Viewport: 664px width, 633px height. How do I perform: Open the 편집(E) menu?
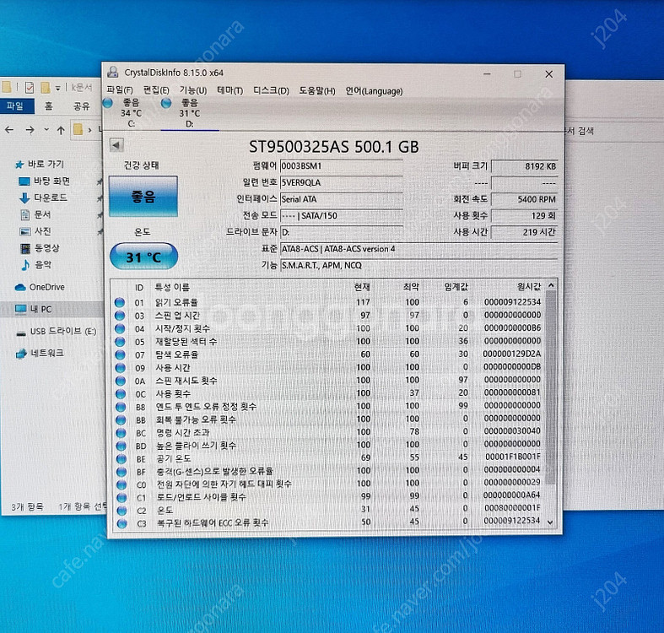[156, 90]
